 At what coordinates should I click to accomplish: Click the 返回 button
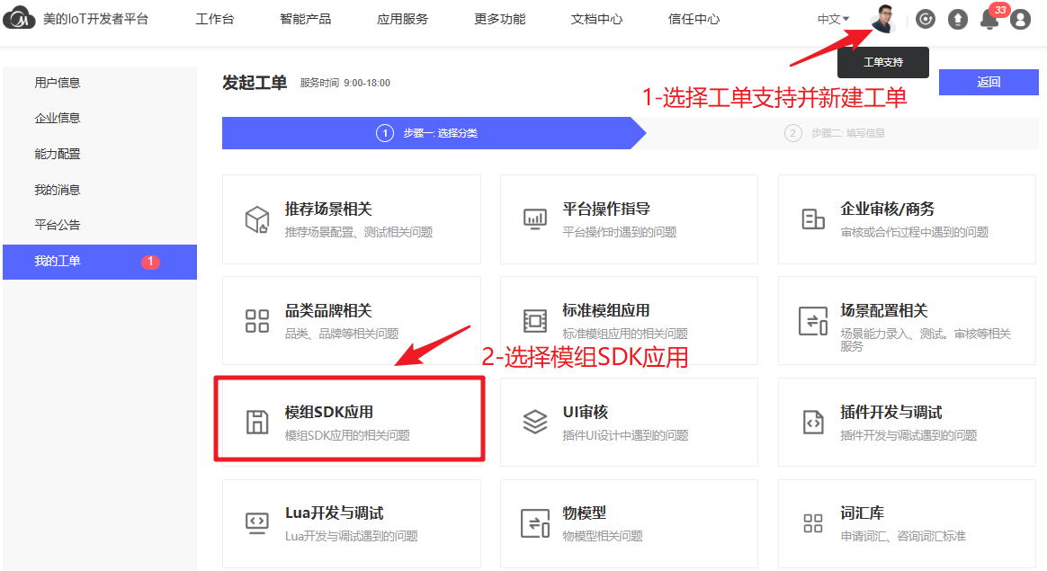click(989, 82)
